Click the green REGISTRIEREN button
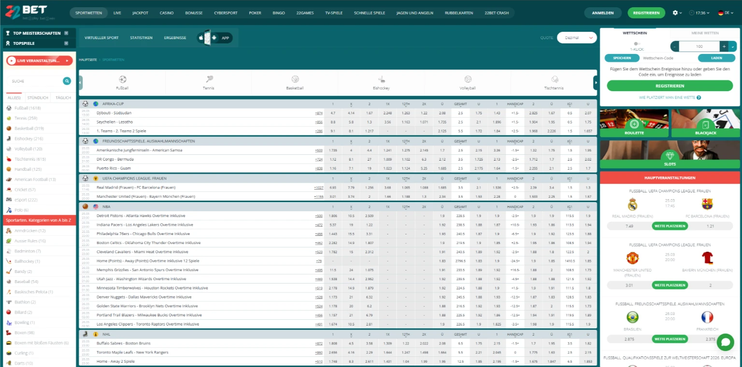 pyautogui.click(x=646, y=13)
